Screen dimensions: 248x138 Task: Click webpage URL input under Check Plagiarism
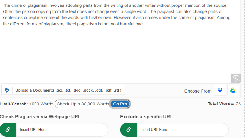62,130
